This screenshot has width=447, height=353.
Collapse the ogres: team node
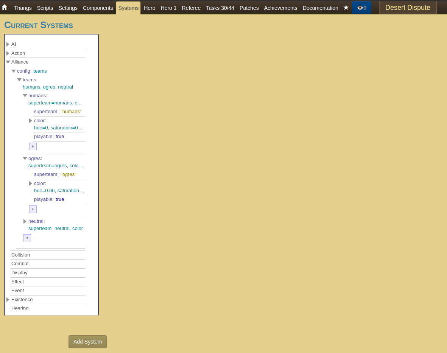[x=25, y=159]
